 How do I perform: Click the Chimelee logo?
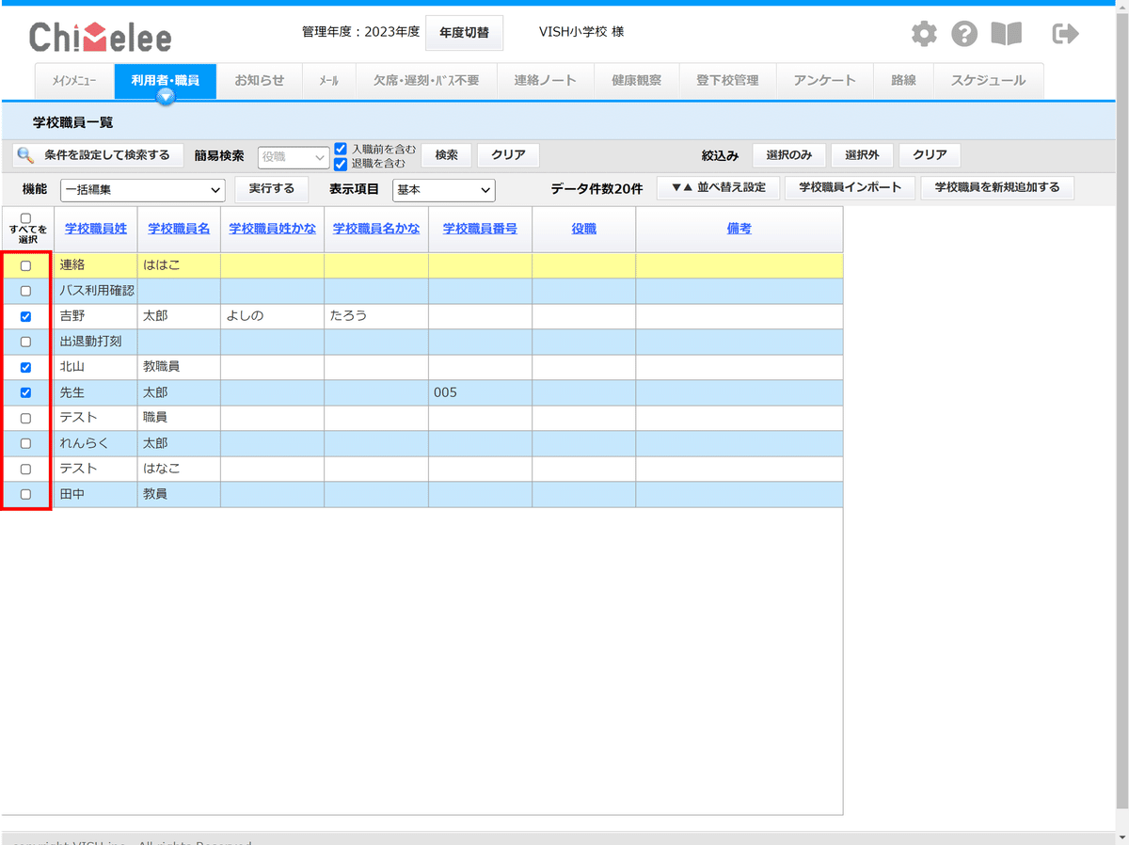[101, 37]
